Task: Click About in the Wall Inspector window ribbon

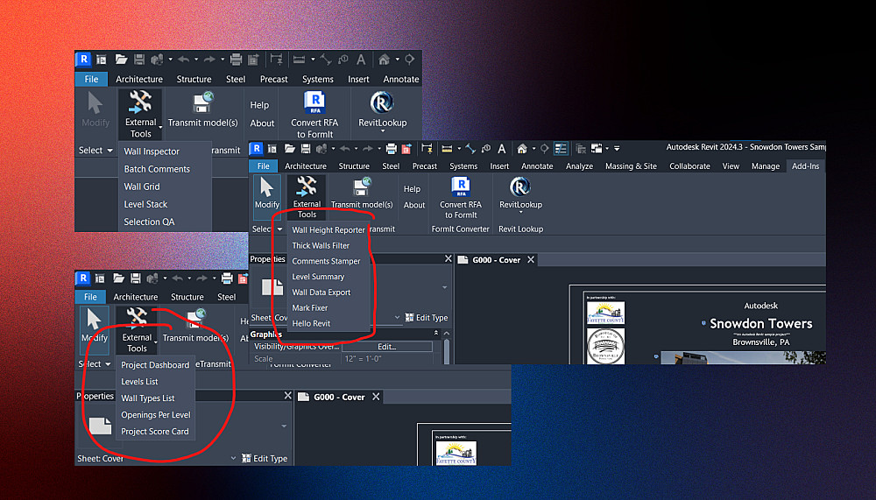Action: click(262, 123)
